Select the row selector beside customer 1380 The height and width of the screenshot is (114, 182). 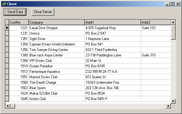(7, 55)
